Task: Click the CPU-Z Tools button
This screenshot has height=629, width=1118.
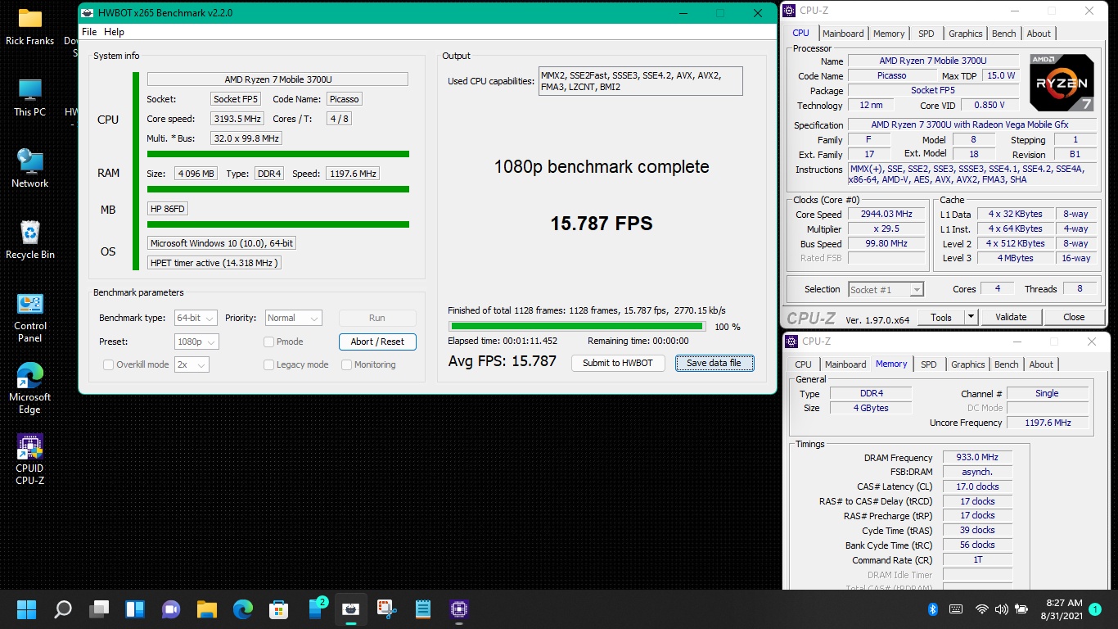Action: 941,317
